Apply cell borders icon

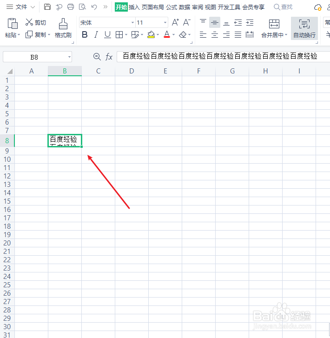coord(119,34)
